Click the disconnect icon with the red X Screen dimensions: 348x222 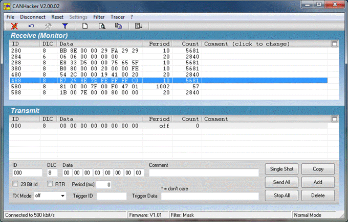pyautogui.click(x=14, y=26)
